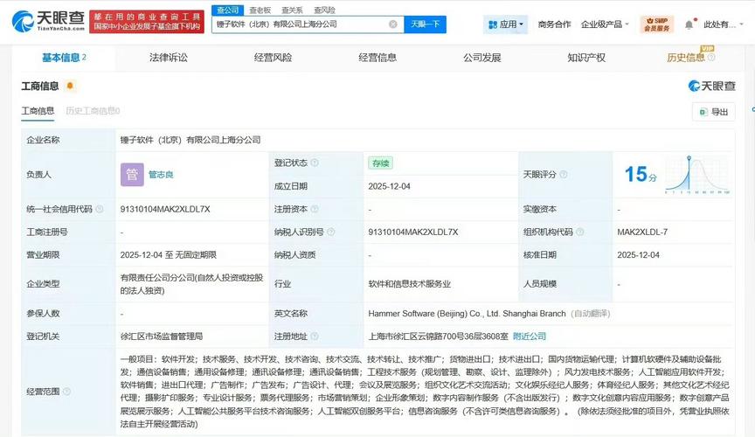Select the 查公司 search tab
Viewport: 755px width, 437px height.
click(x=228, y=10)
